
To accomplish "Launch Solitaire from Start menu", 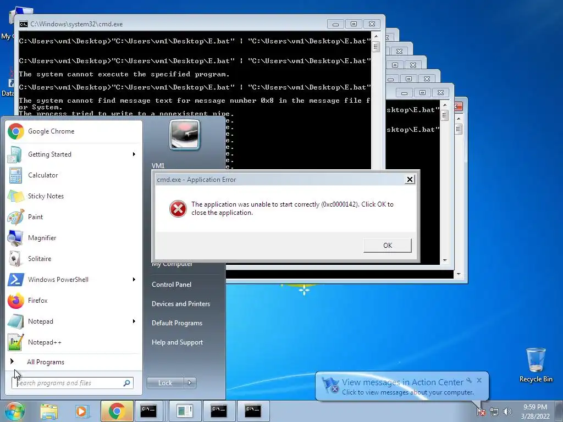I will pyautogui.click(x=74, y=259).
